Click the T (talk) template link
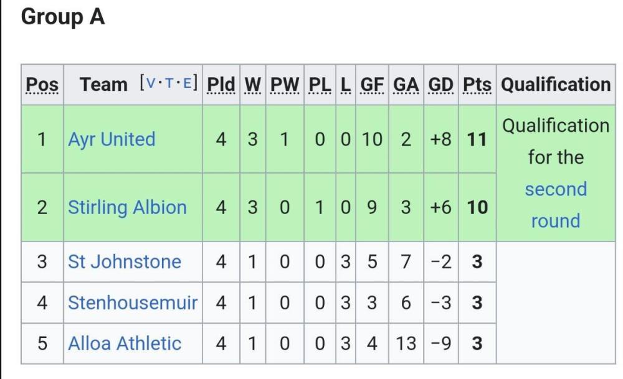The image size is (623, 379). (x=169, y=83)
